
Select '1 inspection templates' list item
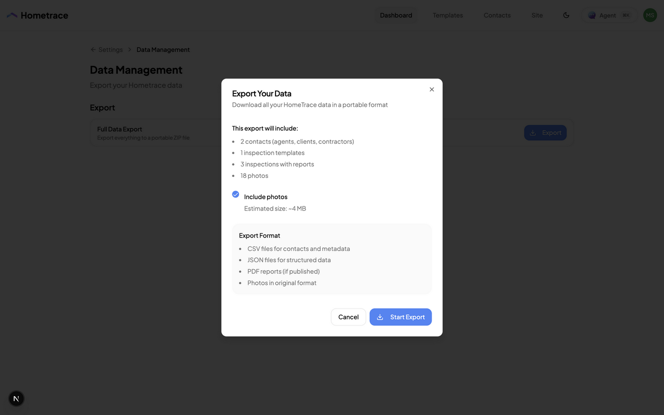click(272, 153)
